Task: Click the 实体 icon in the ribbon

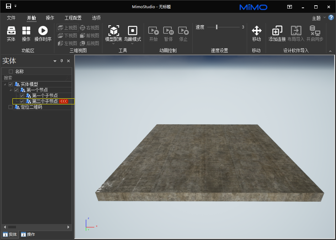Action: pos(11,31)
